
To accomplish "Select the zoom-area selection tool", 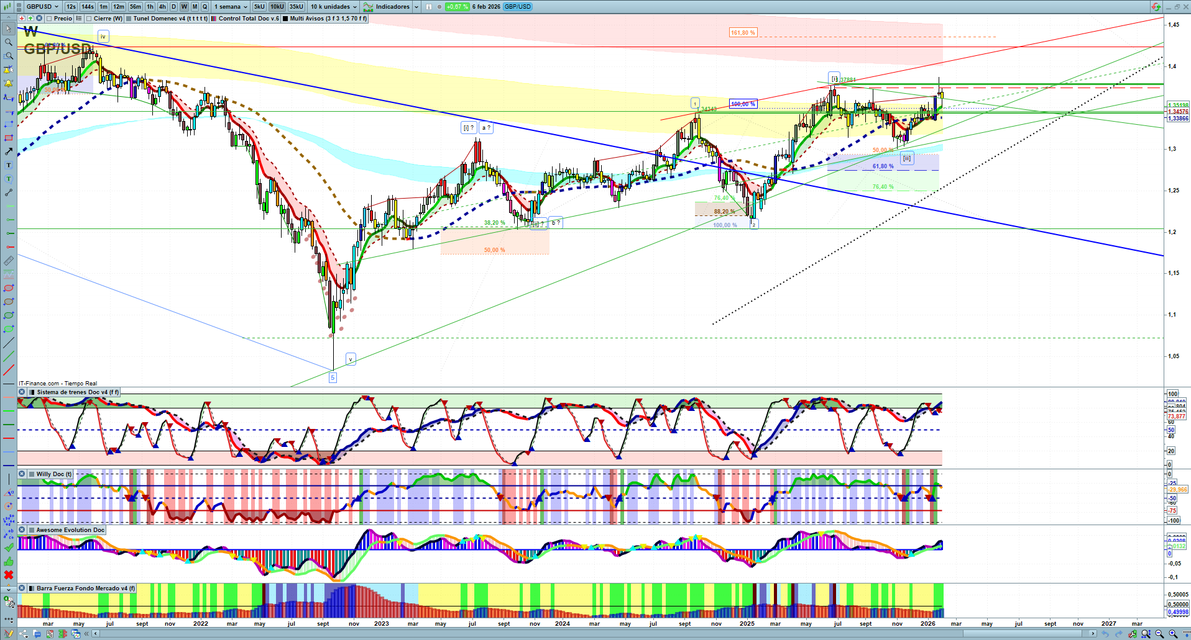I will click(x=9, y=56).
